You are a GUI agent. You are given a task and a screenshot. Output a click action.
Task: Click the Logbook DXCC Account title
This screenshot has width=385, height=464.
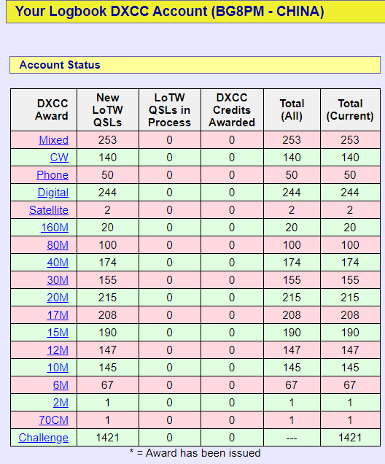coord(169,12)
